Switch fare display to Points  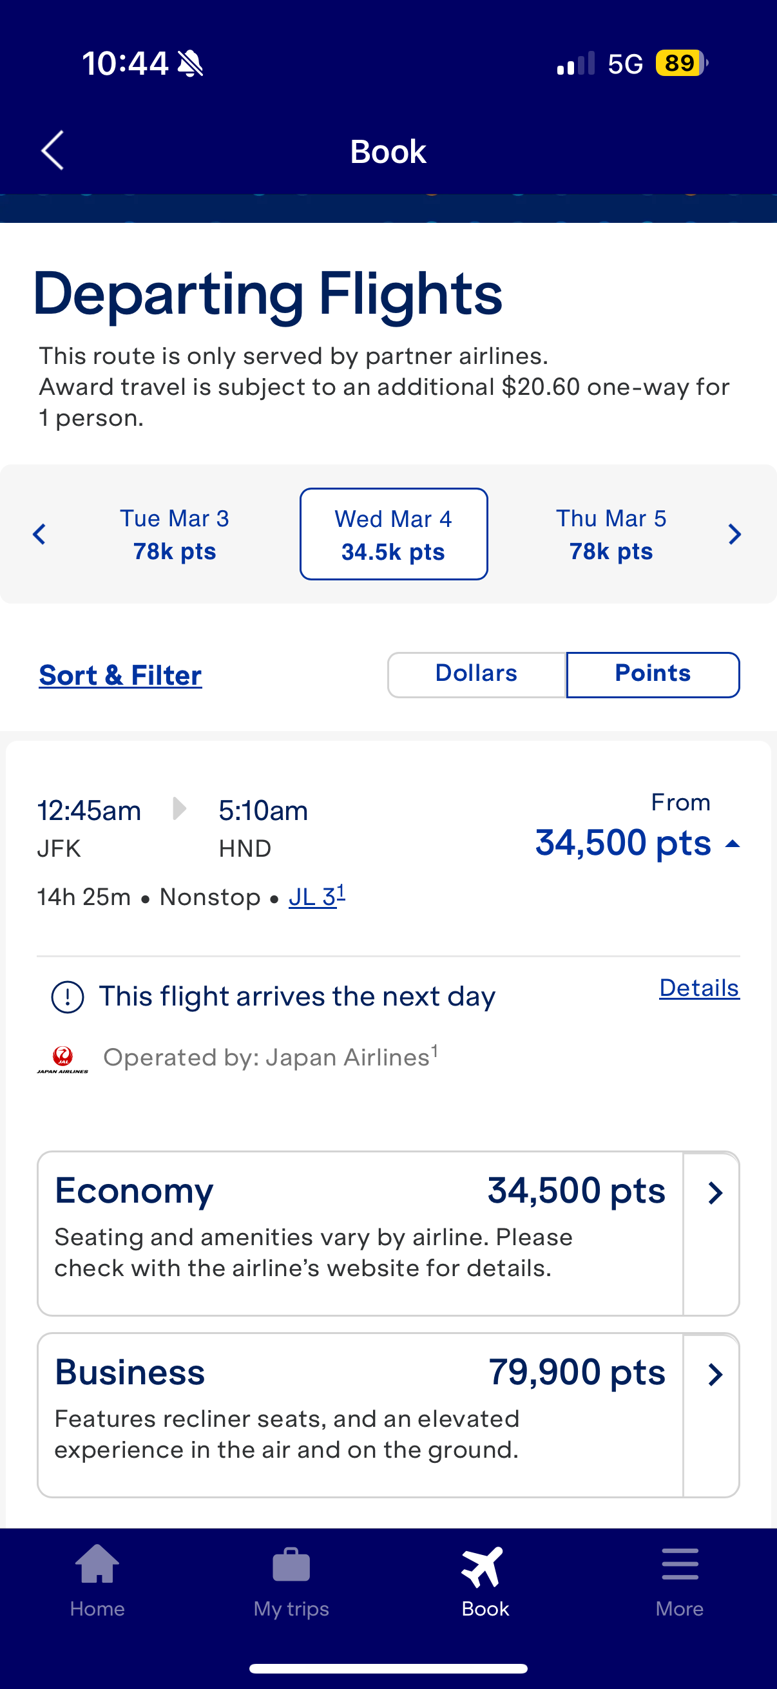tap(653, 674)
